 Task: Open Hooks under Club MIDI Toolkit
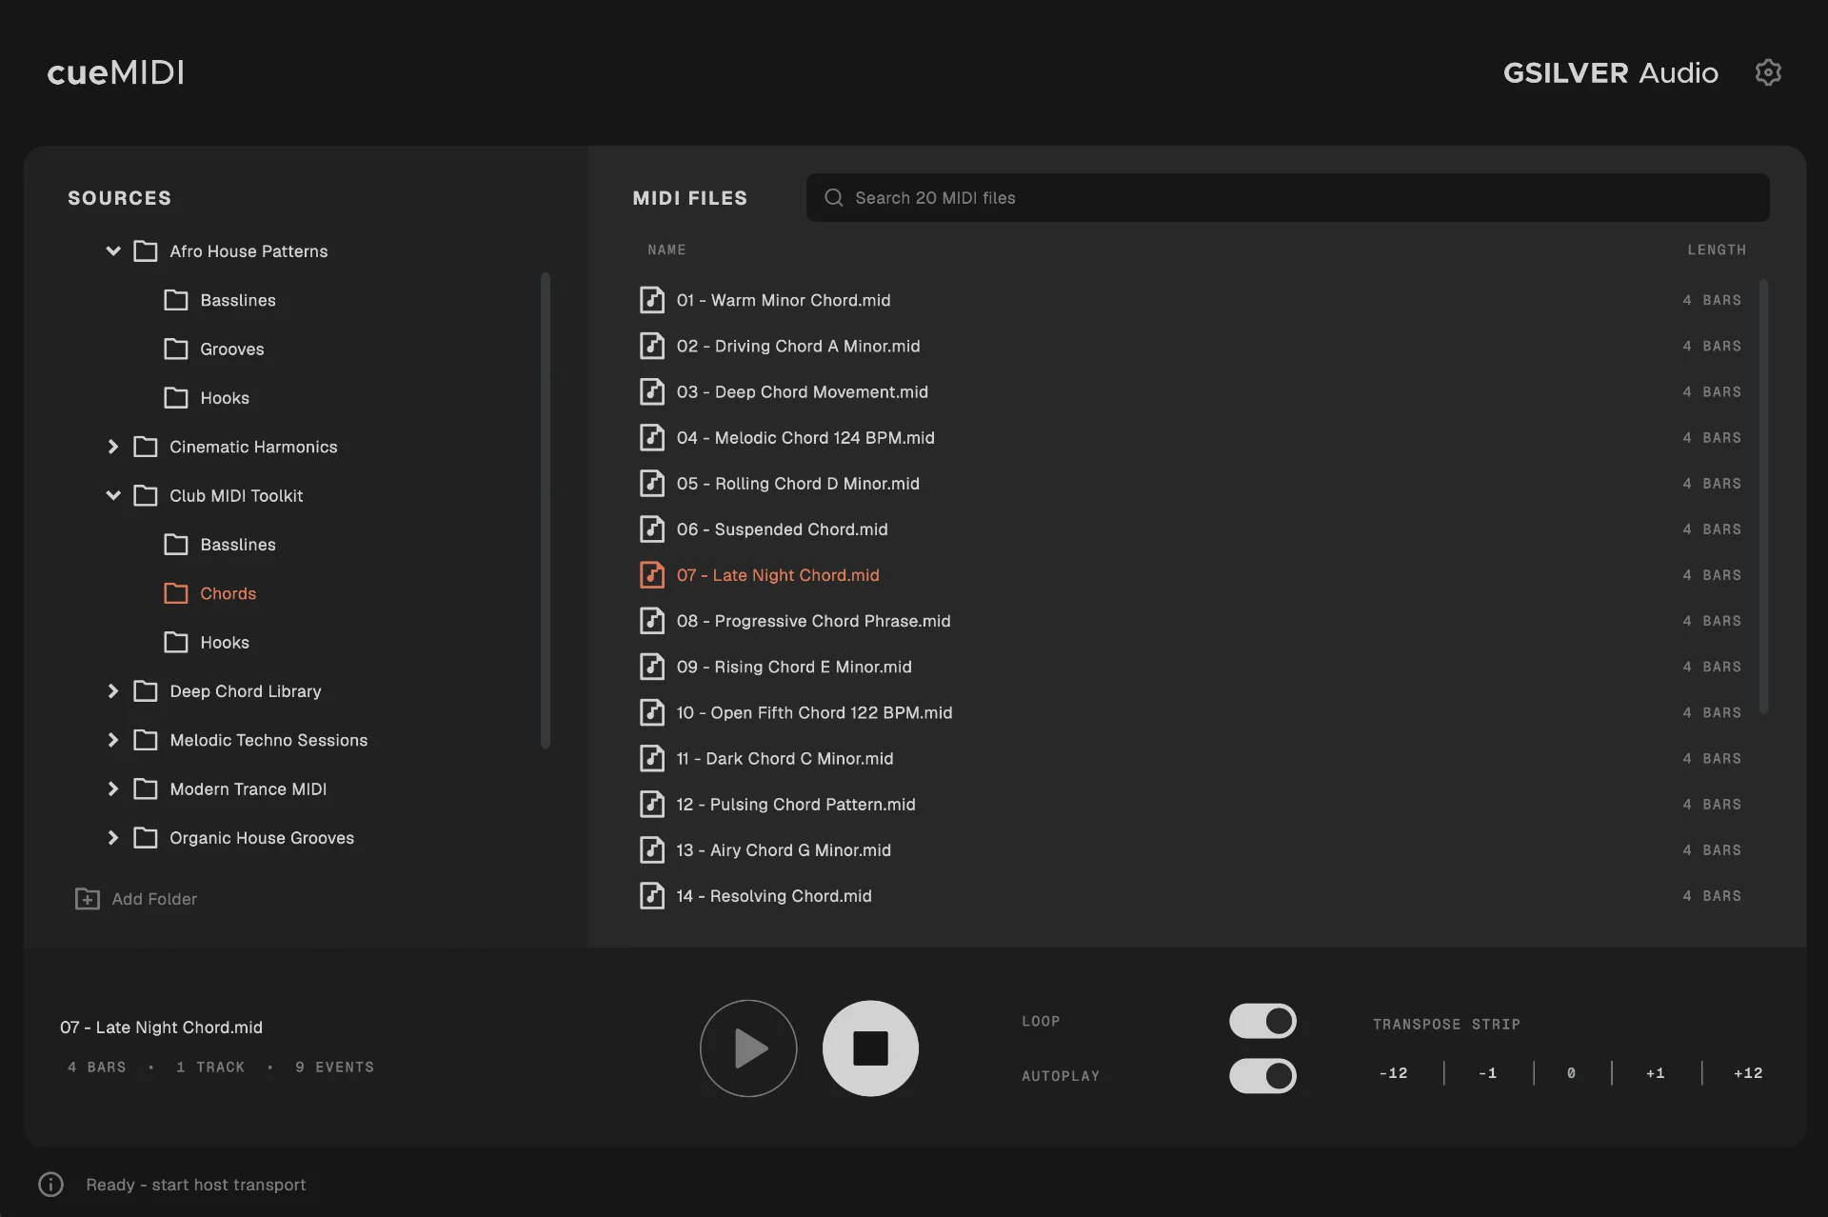pyautogui.click(x=225, y=643)
